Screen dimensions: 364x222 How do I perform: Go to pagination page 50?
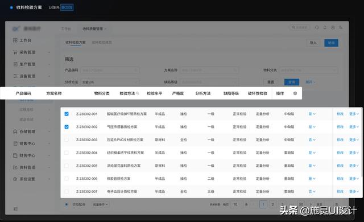301,204
